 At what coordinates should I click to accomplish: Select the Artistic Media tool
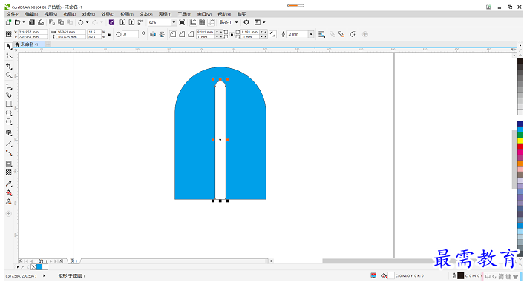[x=9, y=95]
